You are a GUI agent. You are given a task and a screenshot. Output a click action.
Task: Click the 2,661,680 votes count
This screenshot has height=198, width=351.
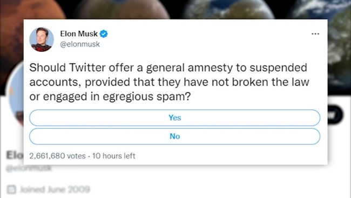tap(58, 156)
